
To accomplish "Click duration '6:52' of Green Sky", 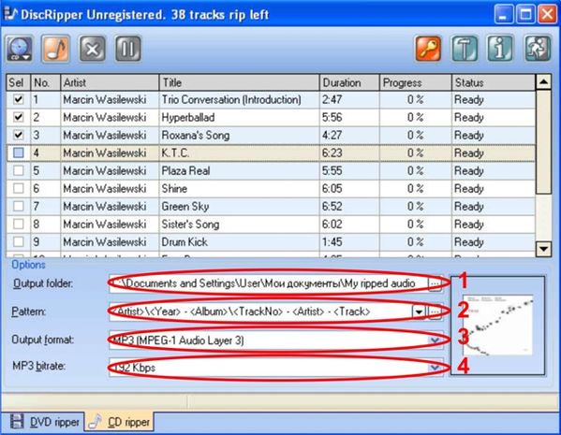I will pos(332,206).
